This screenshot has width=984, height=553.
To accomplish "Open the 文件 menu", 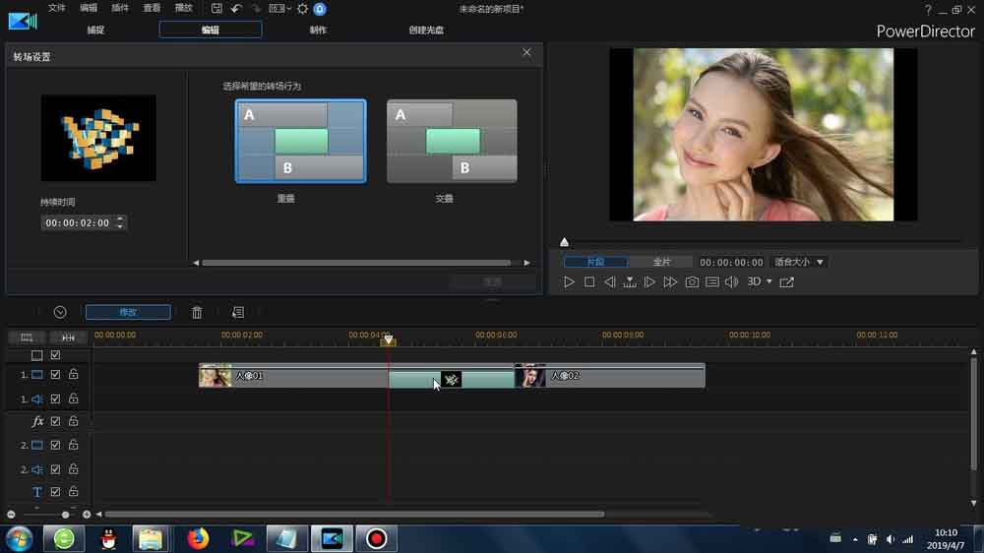I will click(x=57, y=9).
